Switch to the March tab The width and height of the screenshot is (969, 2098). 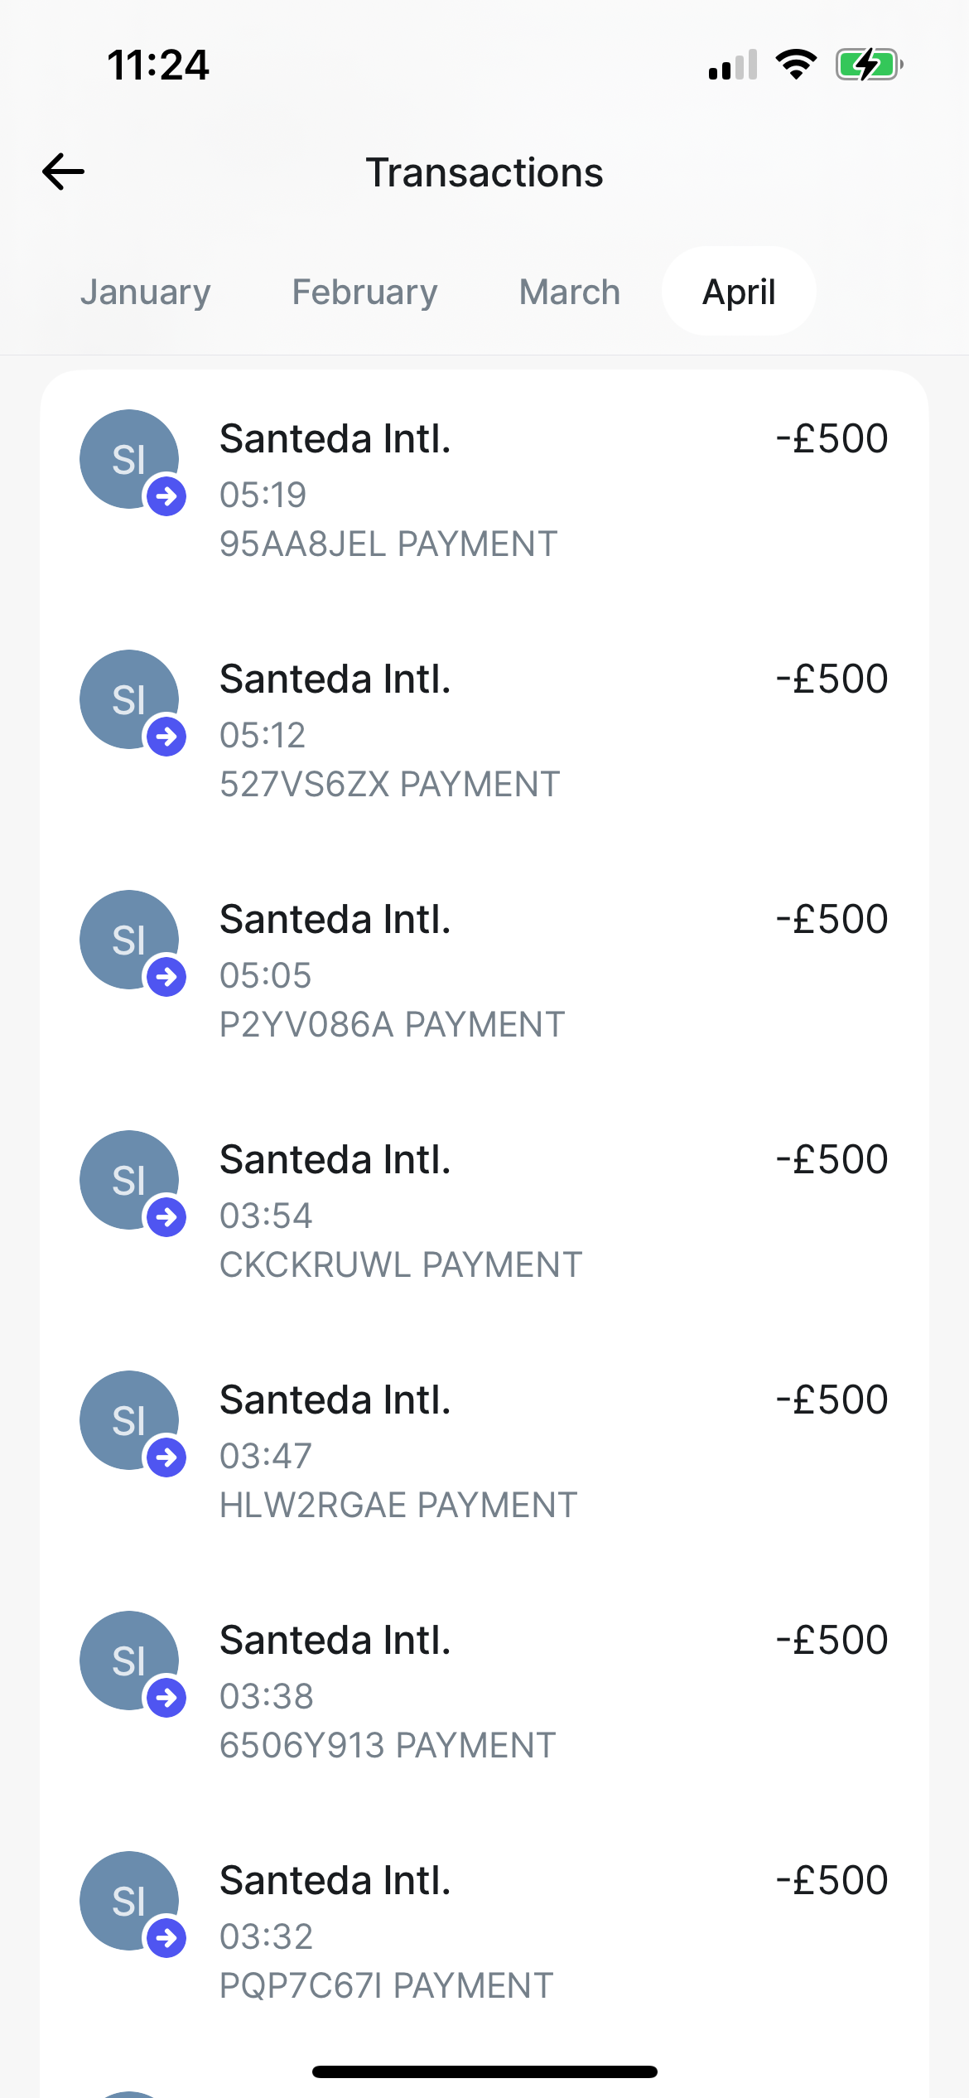point(570,292)
